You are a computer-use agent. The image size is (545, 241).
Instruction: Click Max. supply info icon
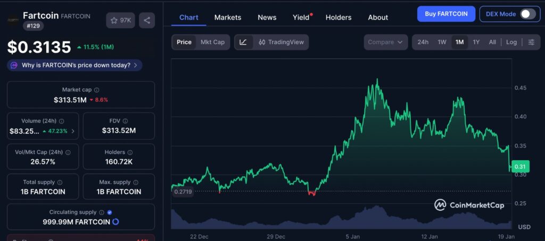[x=136, y=183]
